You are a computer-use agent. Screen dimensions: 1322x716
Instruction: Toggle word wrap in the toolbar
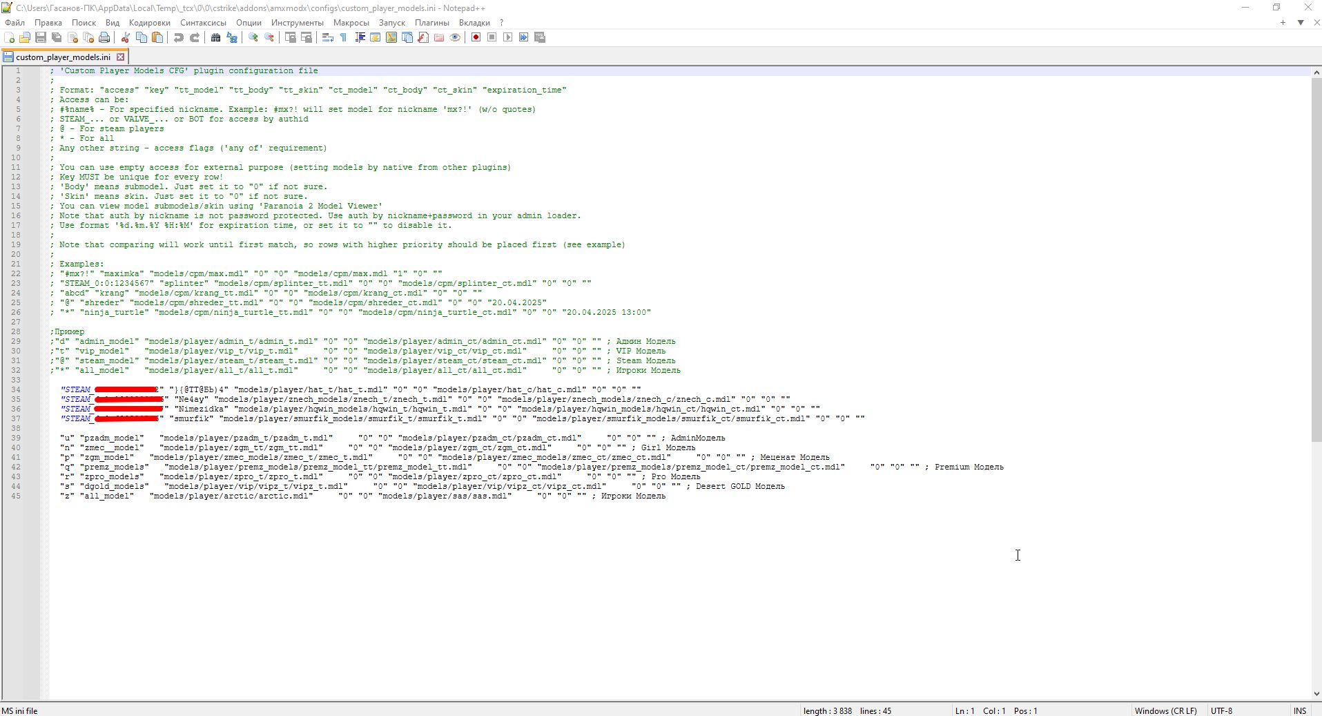[x=328, y=37]
